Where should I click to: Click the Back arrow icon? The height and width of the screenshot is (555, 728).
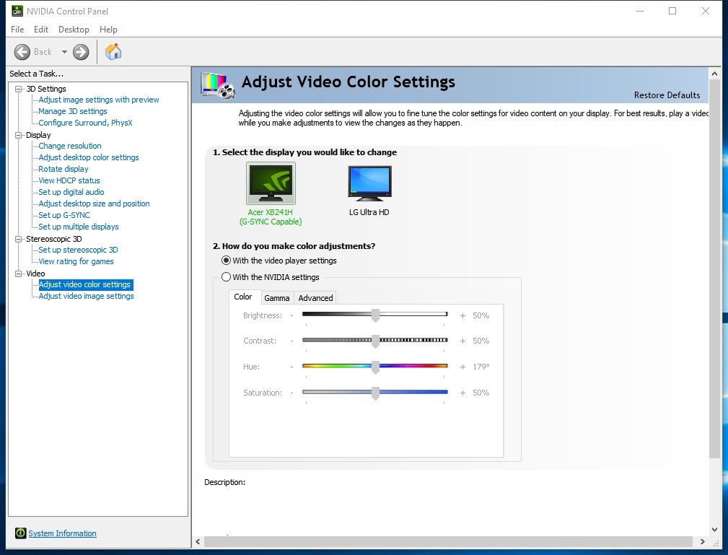(x=22, y=52)
